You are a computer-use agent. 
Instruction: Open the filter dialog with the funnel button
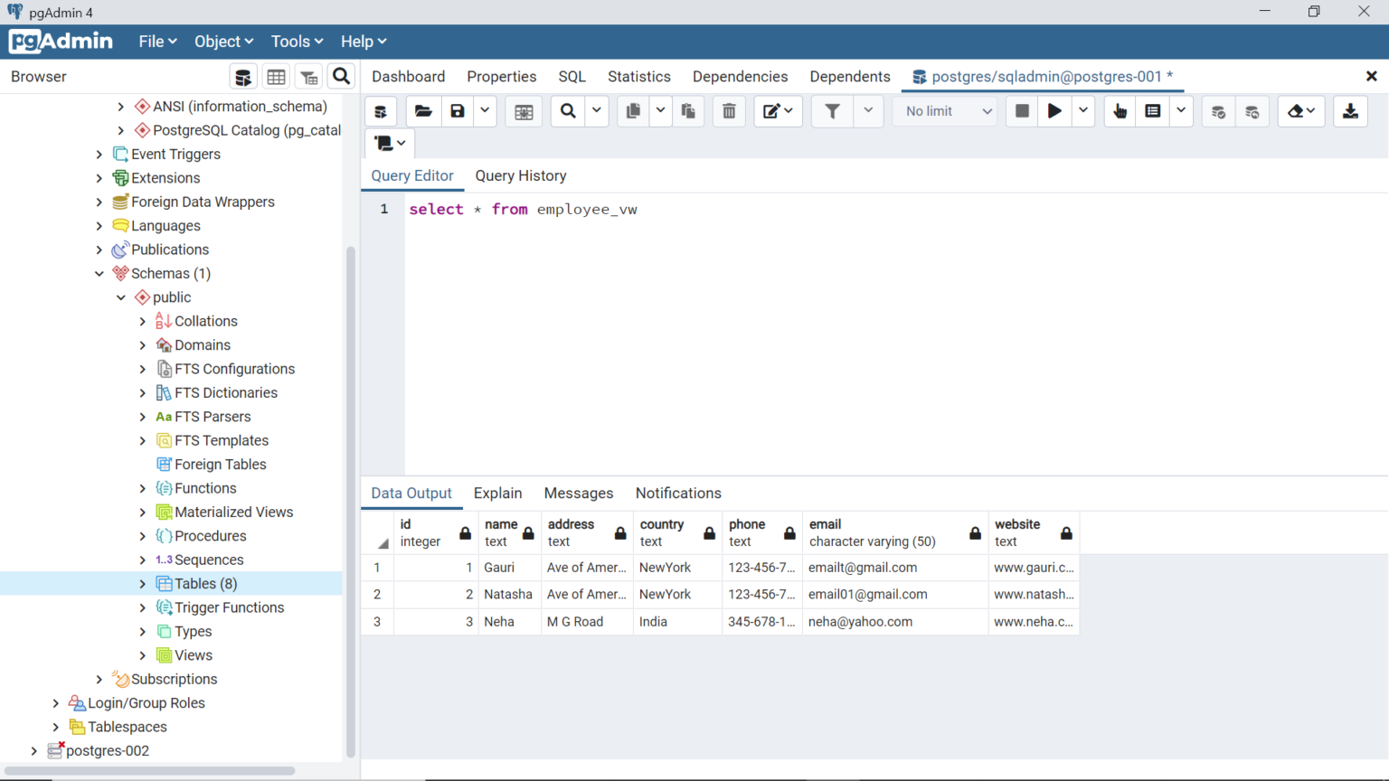tap(831, 110)
